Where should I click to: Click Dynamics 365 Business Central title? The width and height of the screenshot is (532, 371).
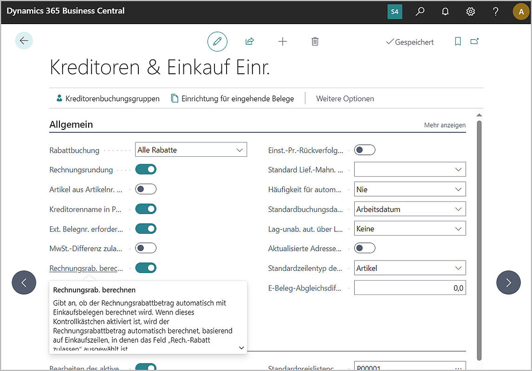65,11
